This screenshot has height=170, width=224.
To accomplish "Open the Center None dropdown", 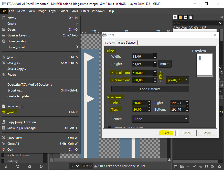I will pyautogui.click(x=160, y=119).
